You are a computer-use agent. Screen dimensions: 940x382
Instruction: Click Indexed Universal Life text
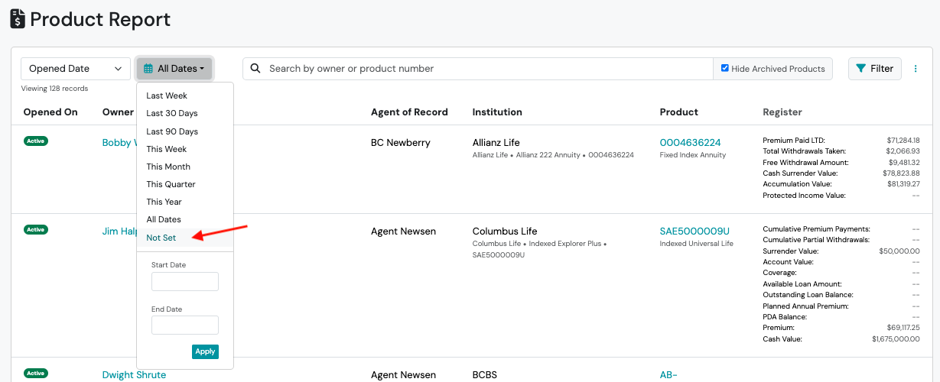(697, 244)
